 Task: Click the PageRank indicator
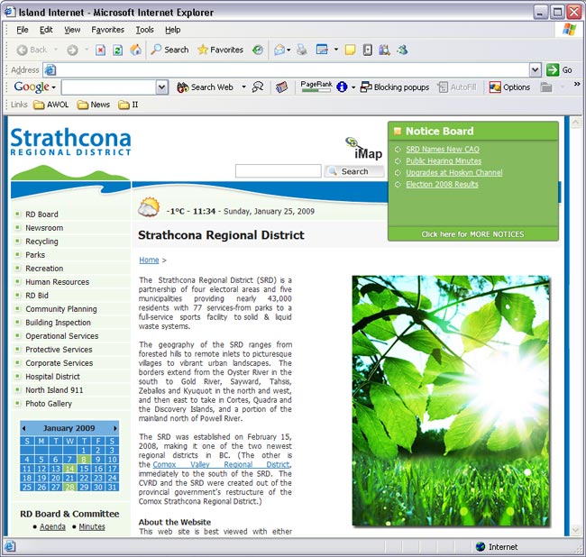pos(316,87)
